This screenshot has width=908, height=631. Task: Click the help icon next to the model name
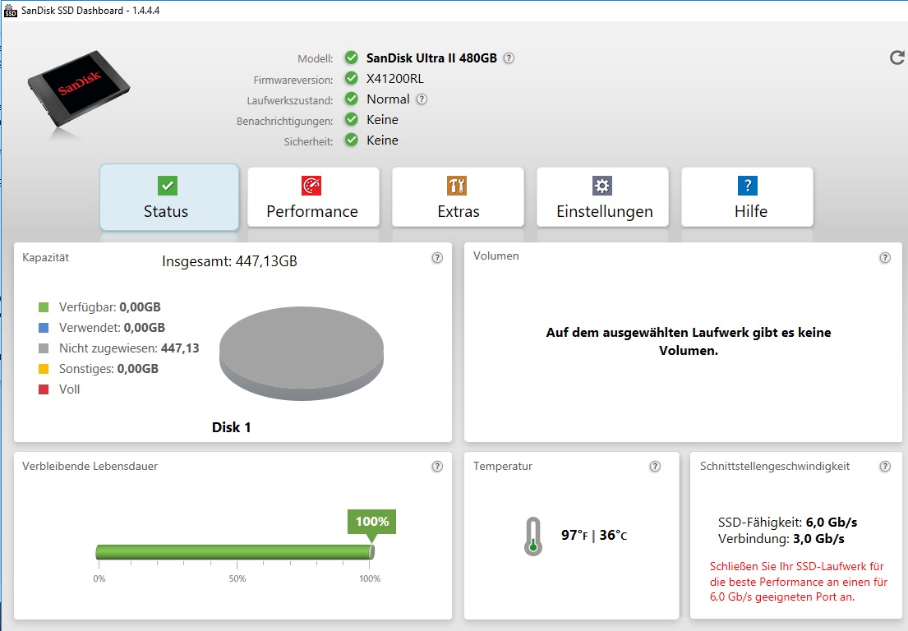[509, 58]
